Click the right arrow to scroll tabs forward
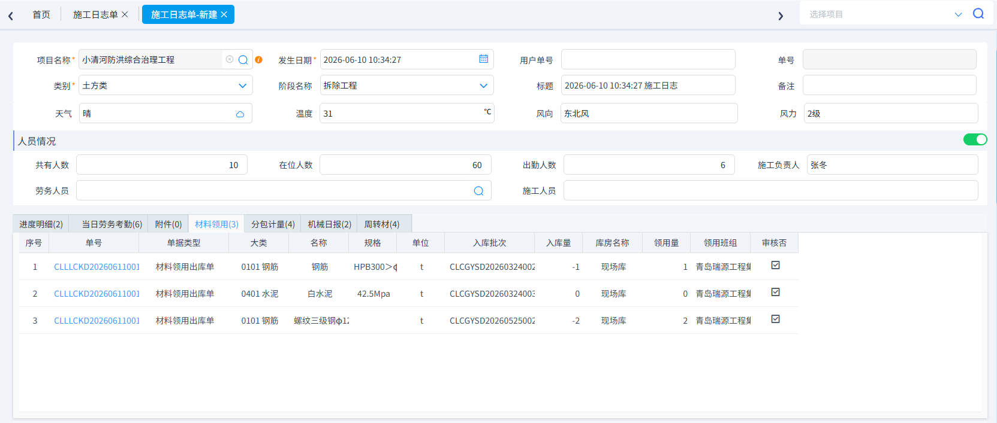The image size is (997, 423). click(x=781, y=16)
